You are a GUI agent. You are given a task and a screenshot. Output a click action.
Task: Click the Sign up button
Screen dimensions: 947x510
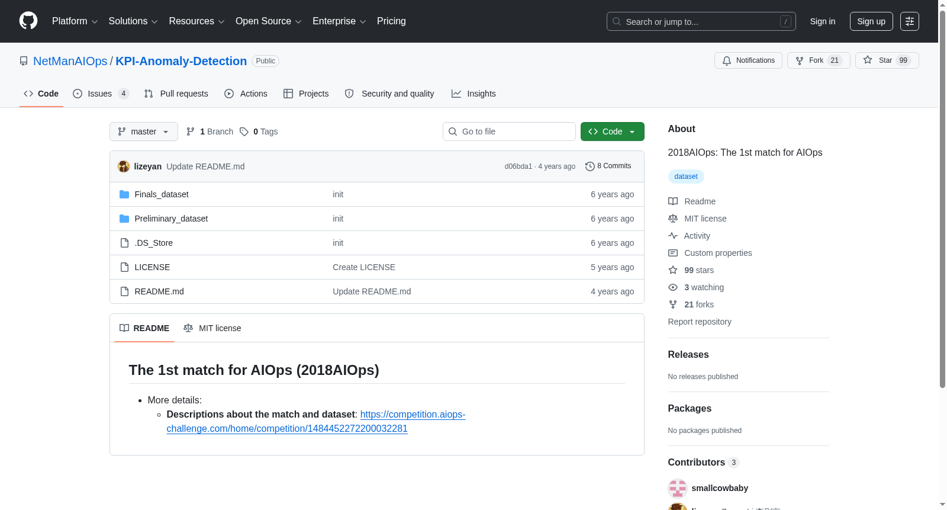871,21
